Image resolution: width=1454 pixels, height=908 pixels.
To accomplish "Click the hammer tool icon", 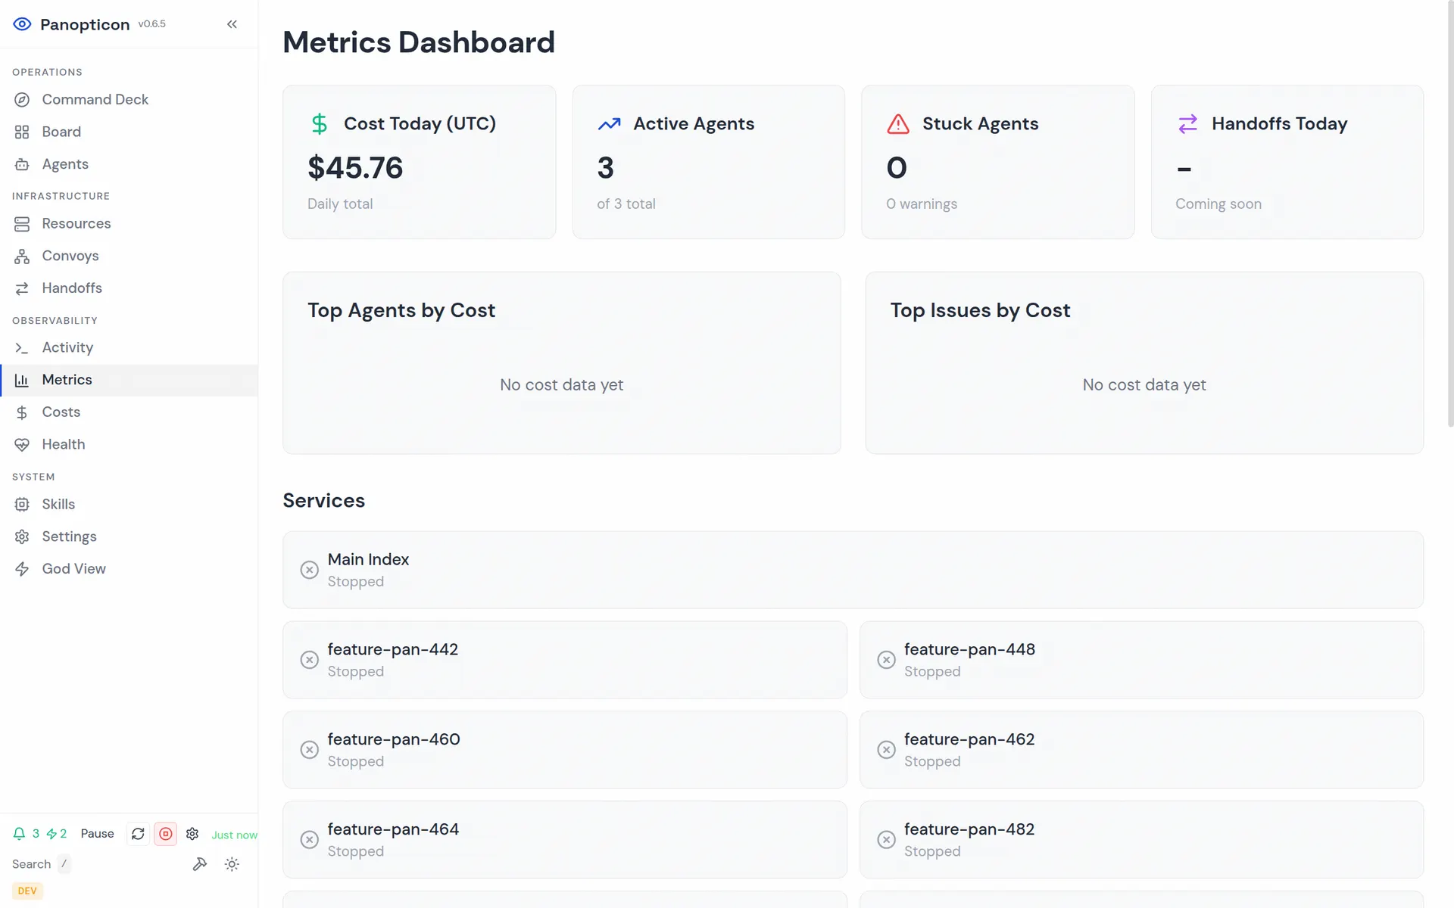I will click(x=200, y=863).
